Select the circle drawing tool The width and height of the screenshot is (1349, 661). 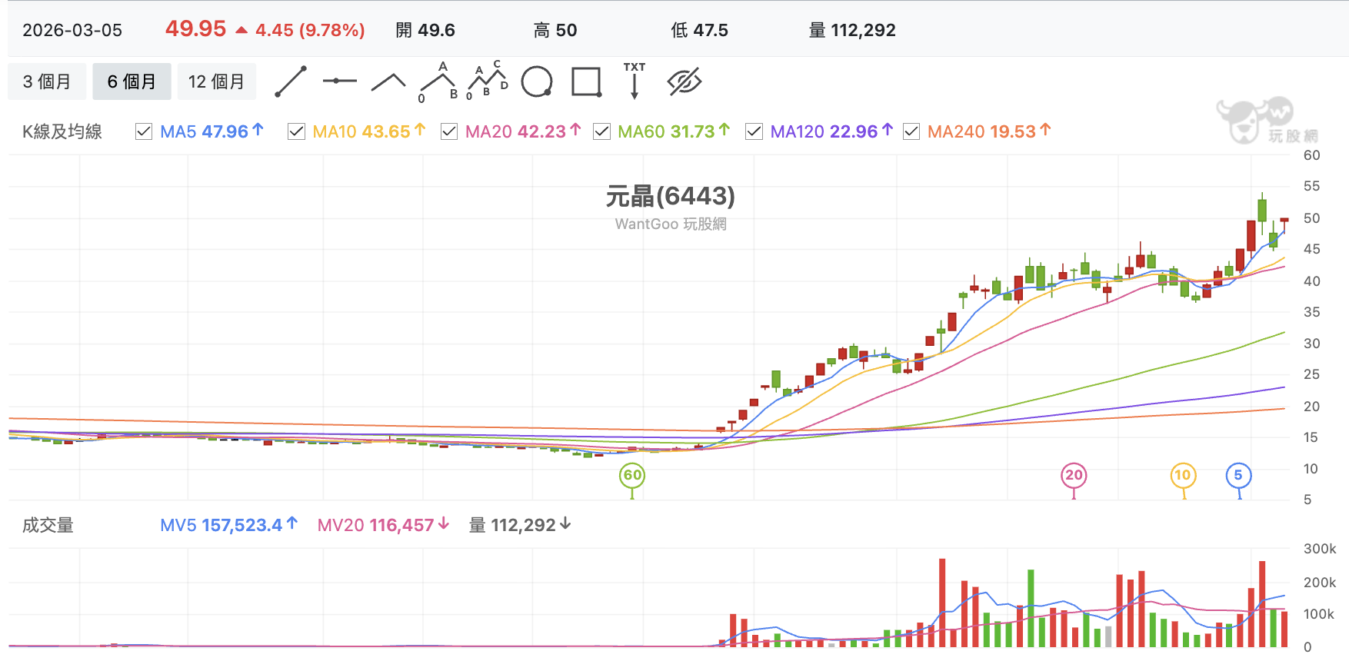(537, 81)
